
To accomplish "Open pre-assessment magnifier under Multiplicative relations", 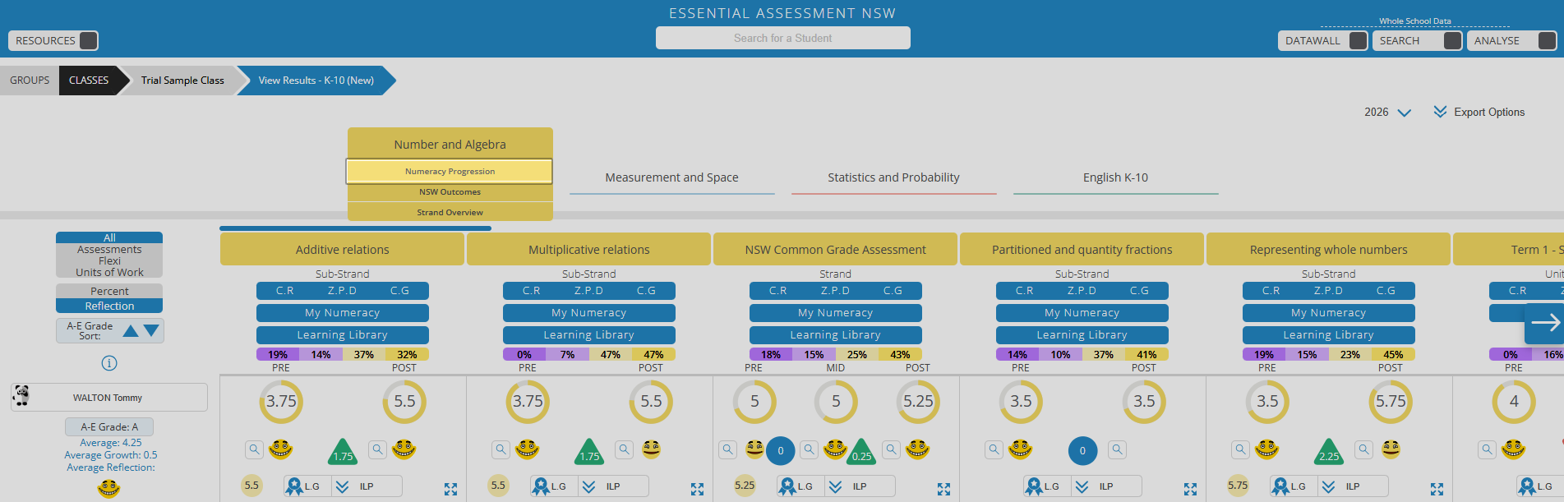I will click(501, 449).
